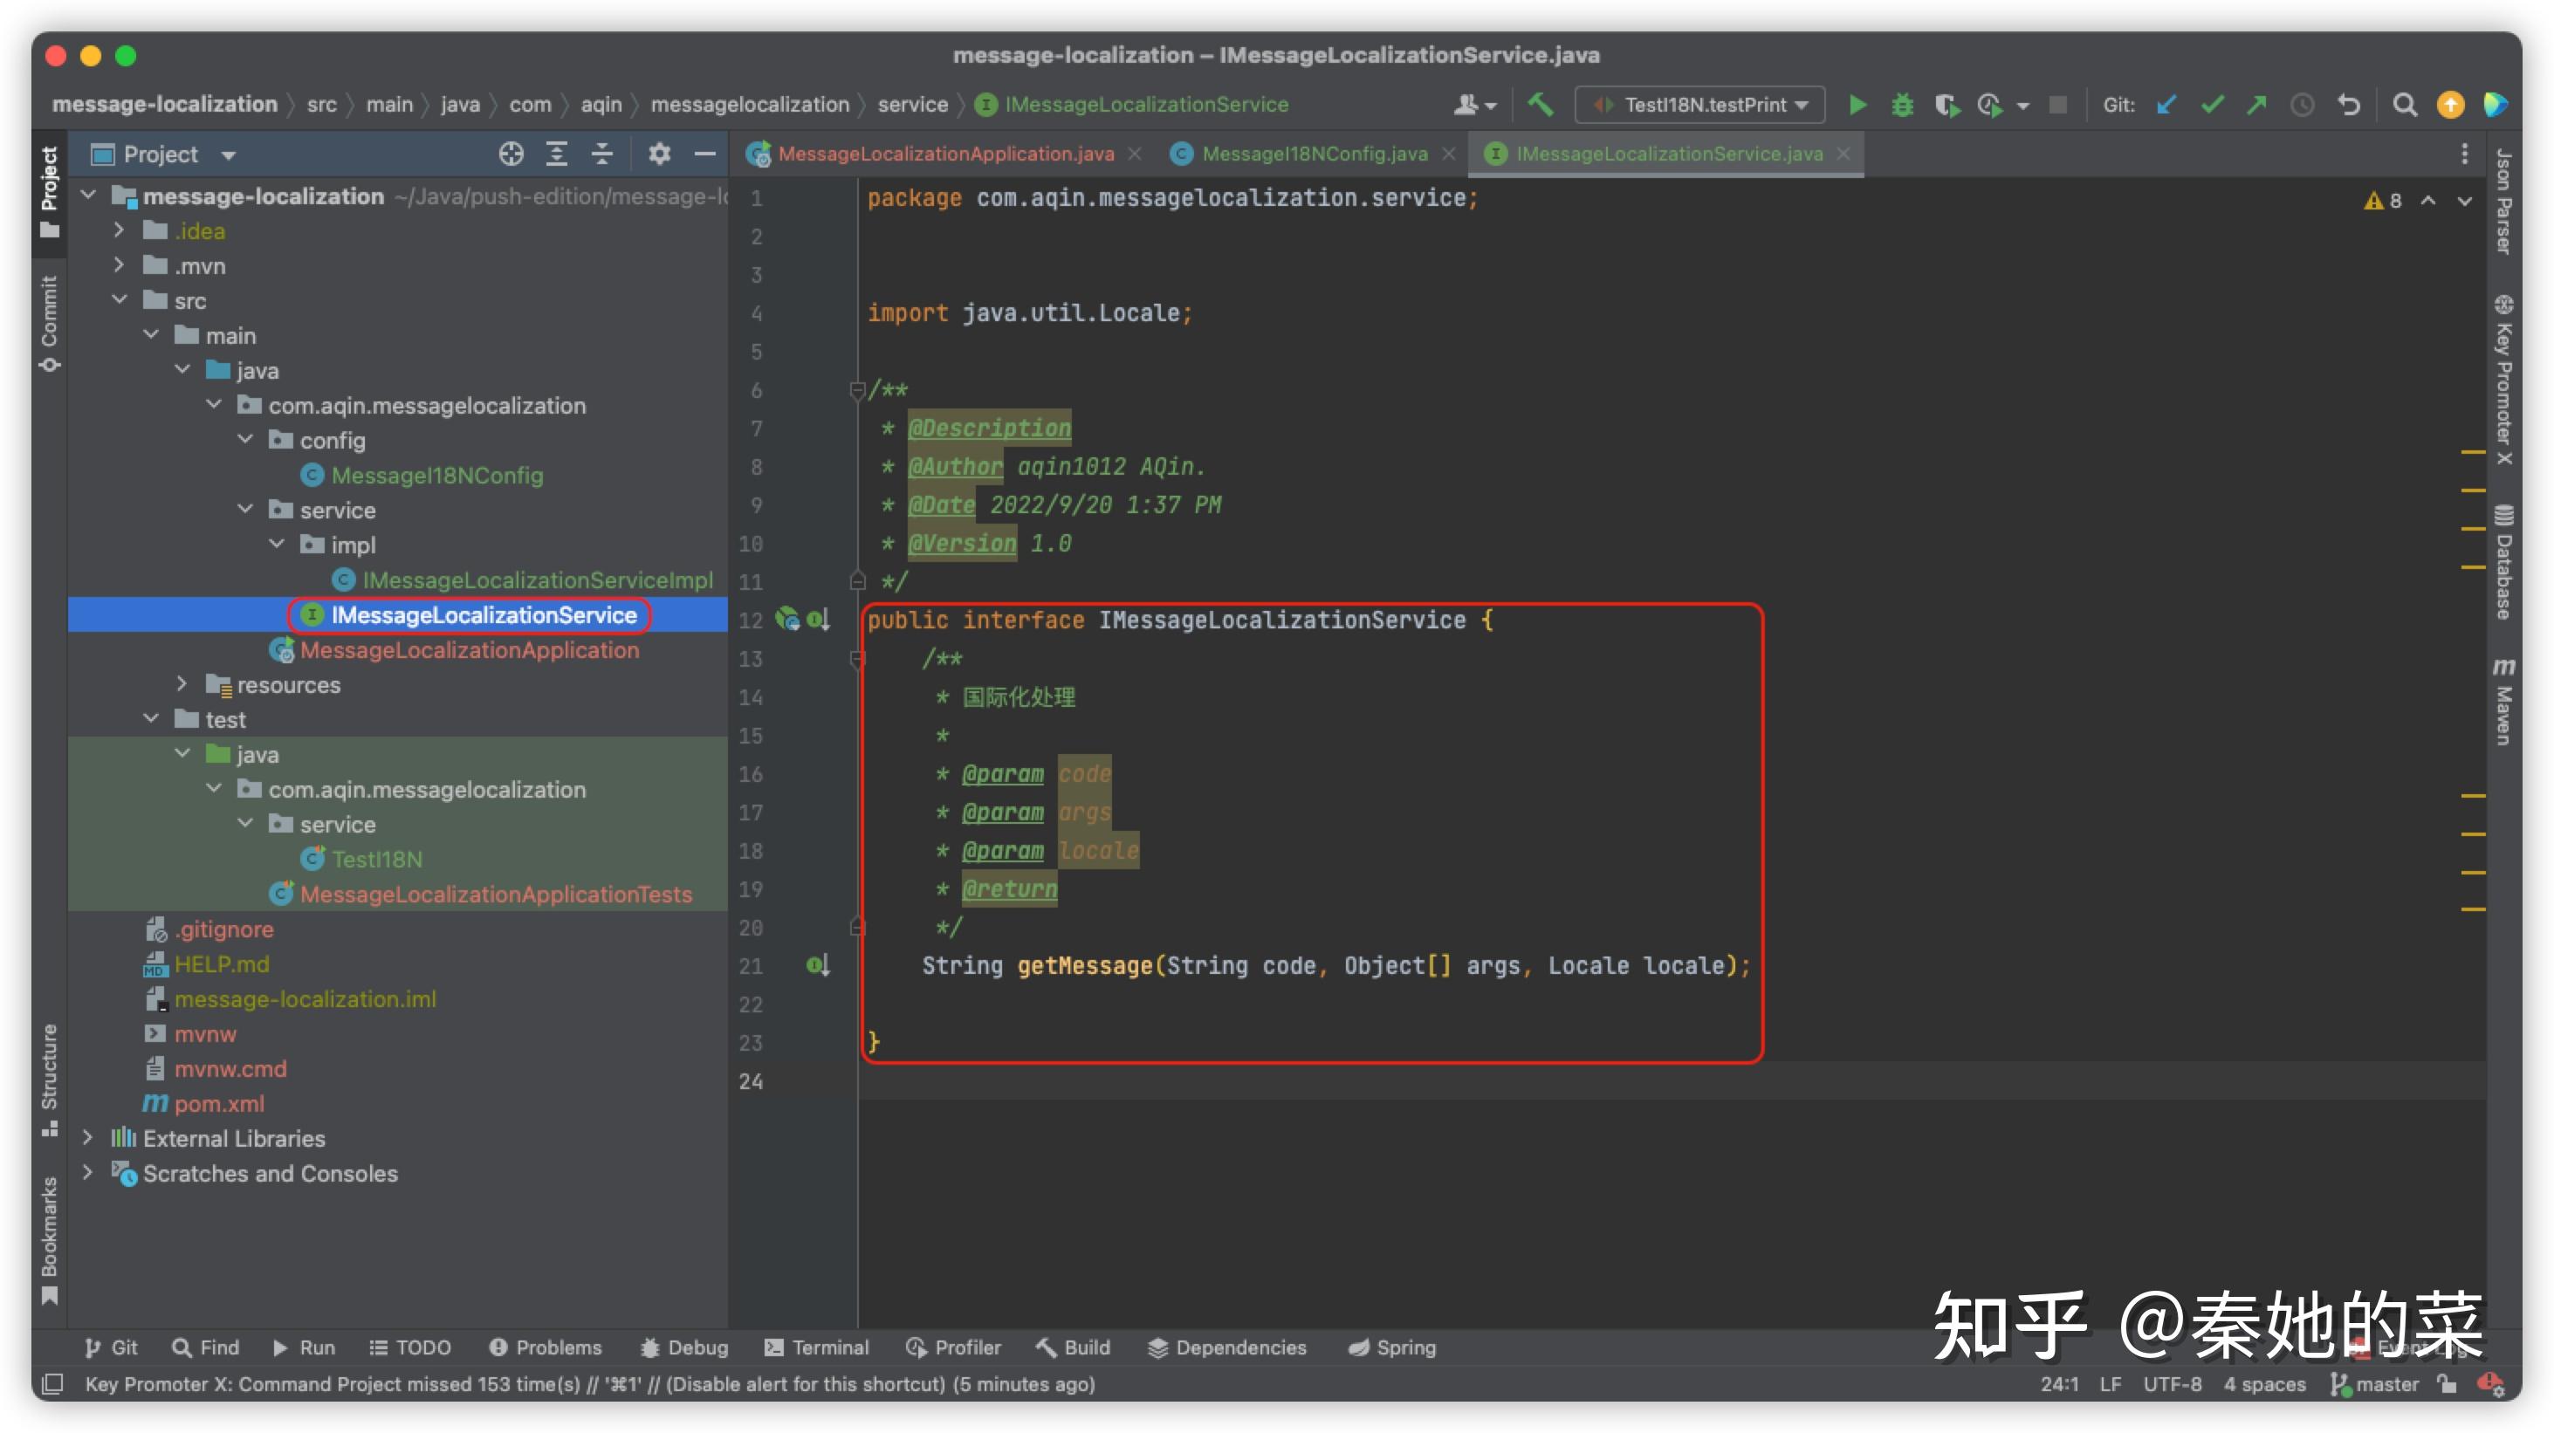Open profiler run options dropdown arrow

coord(2023,106)
